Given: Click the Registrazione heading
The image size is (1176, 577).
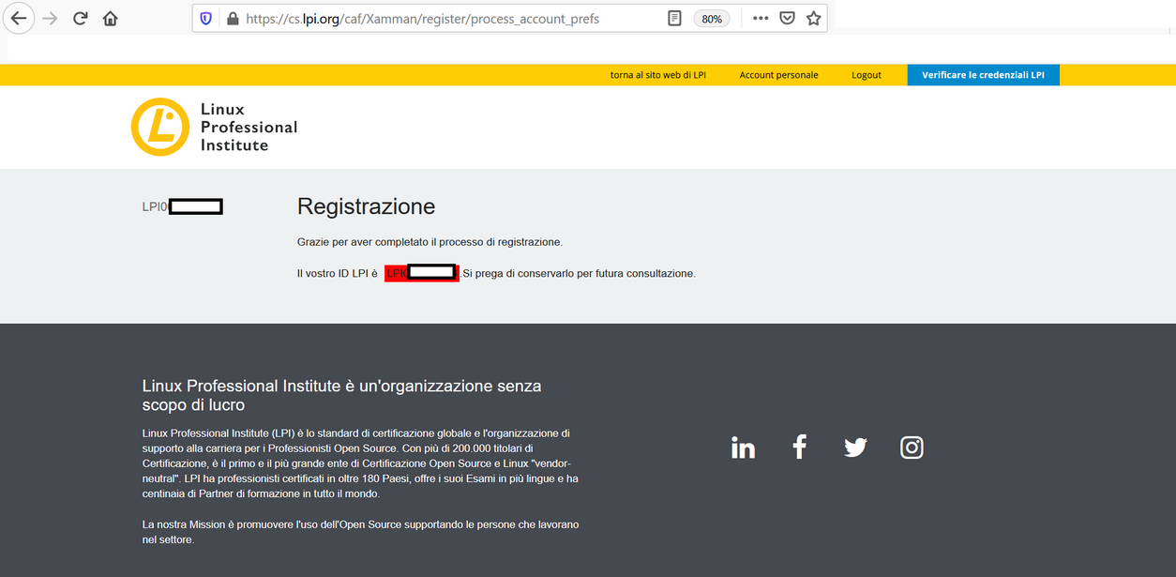Looking at the screenshot, I should tap(366, 206).
